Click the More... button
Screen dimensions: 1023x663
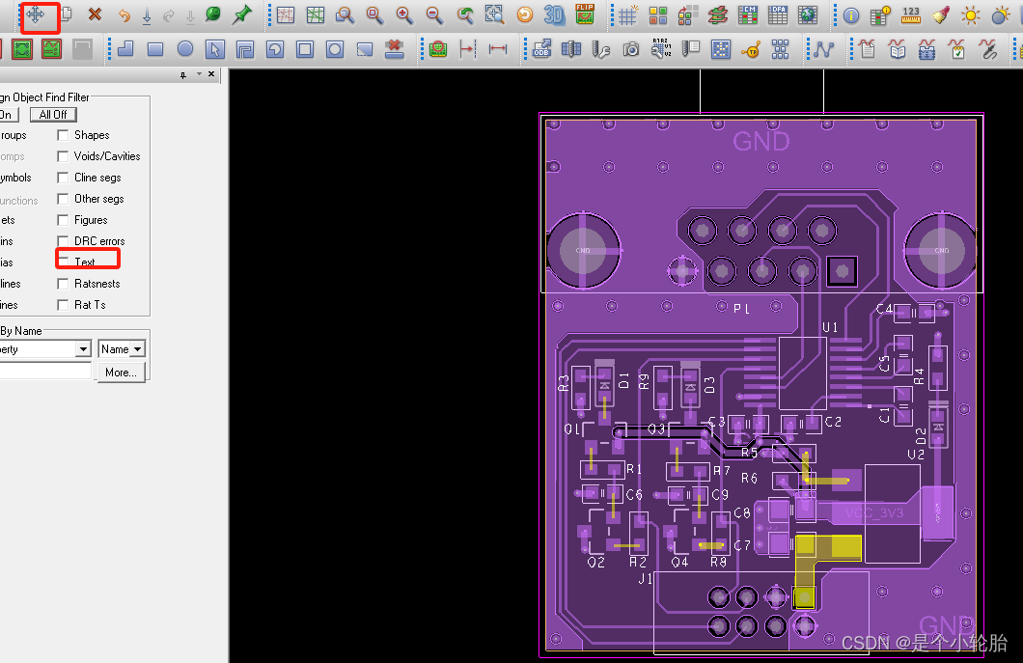tap(120, 372)
